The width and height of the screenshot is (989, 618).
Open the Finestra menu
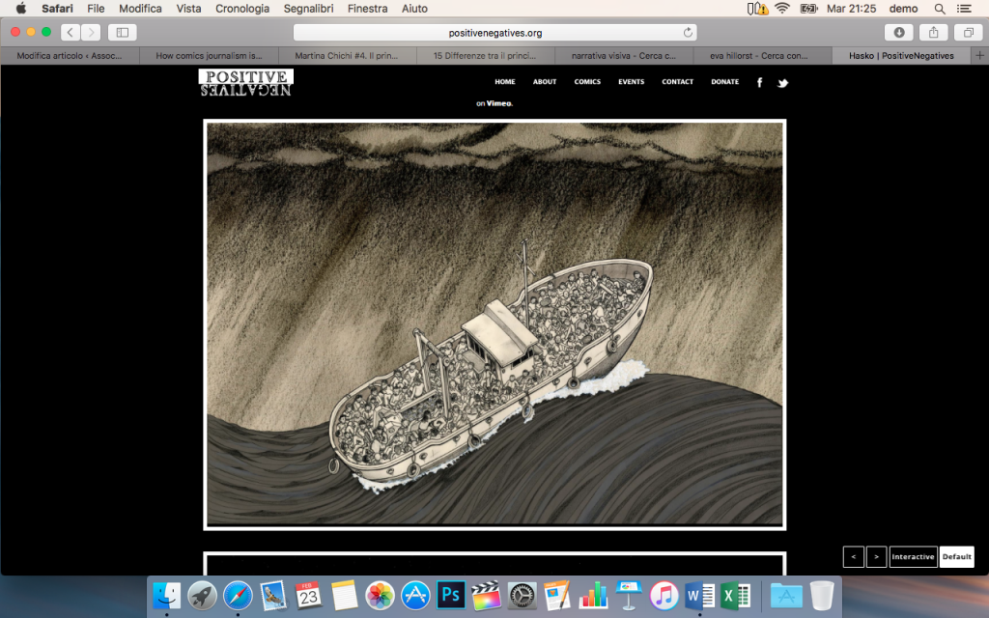pos(368,8)
